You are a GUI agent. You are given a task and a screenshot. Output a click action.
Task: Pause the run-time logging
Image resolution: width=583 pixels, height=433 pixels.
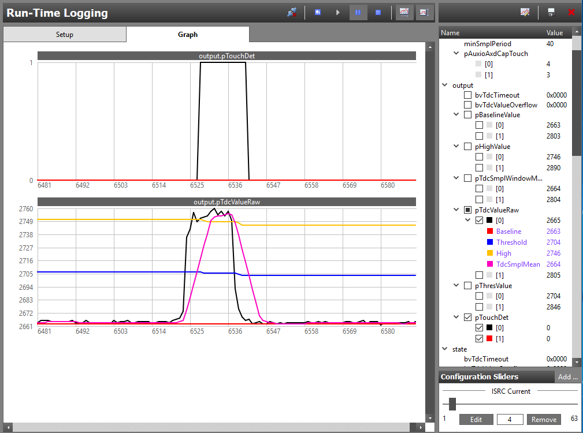coord(358,12)
